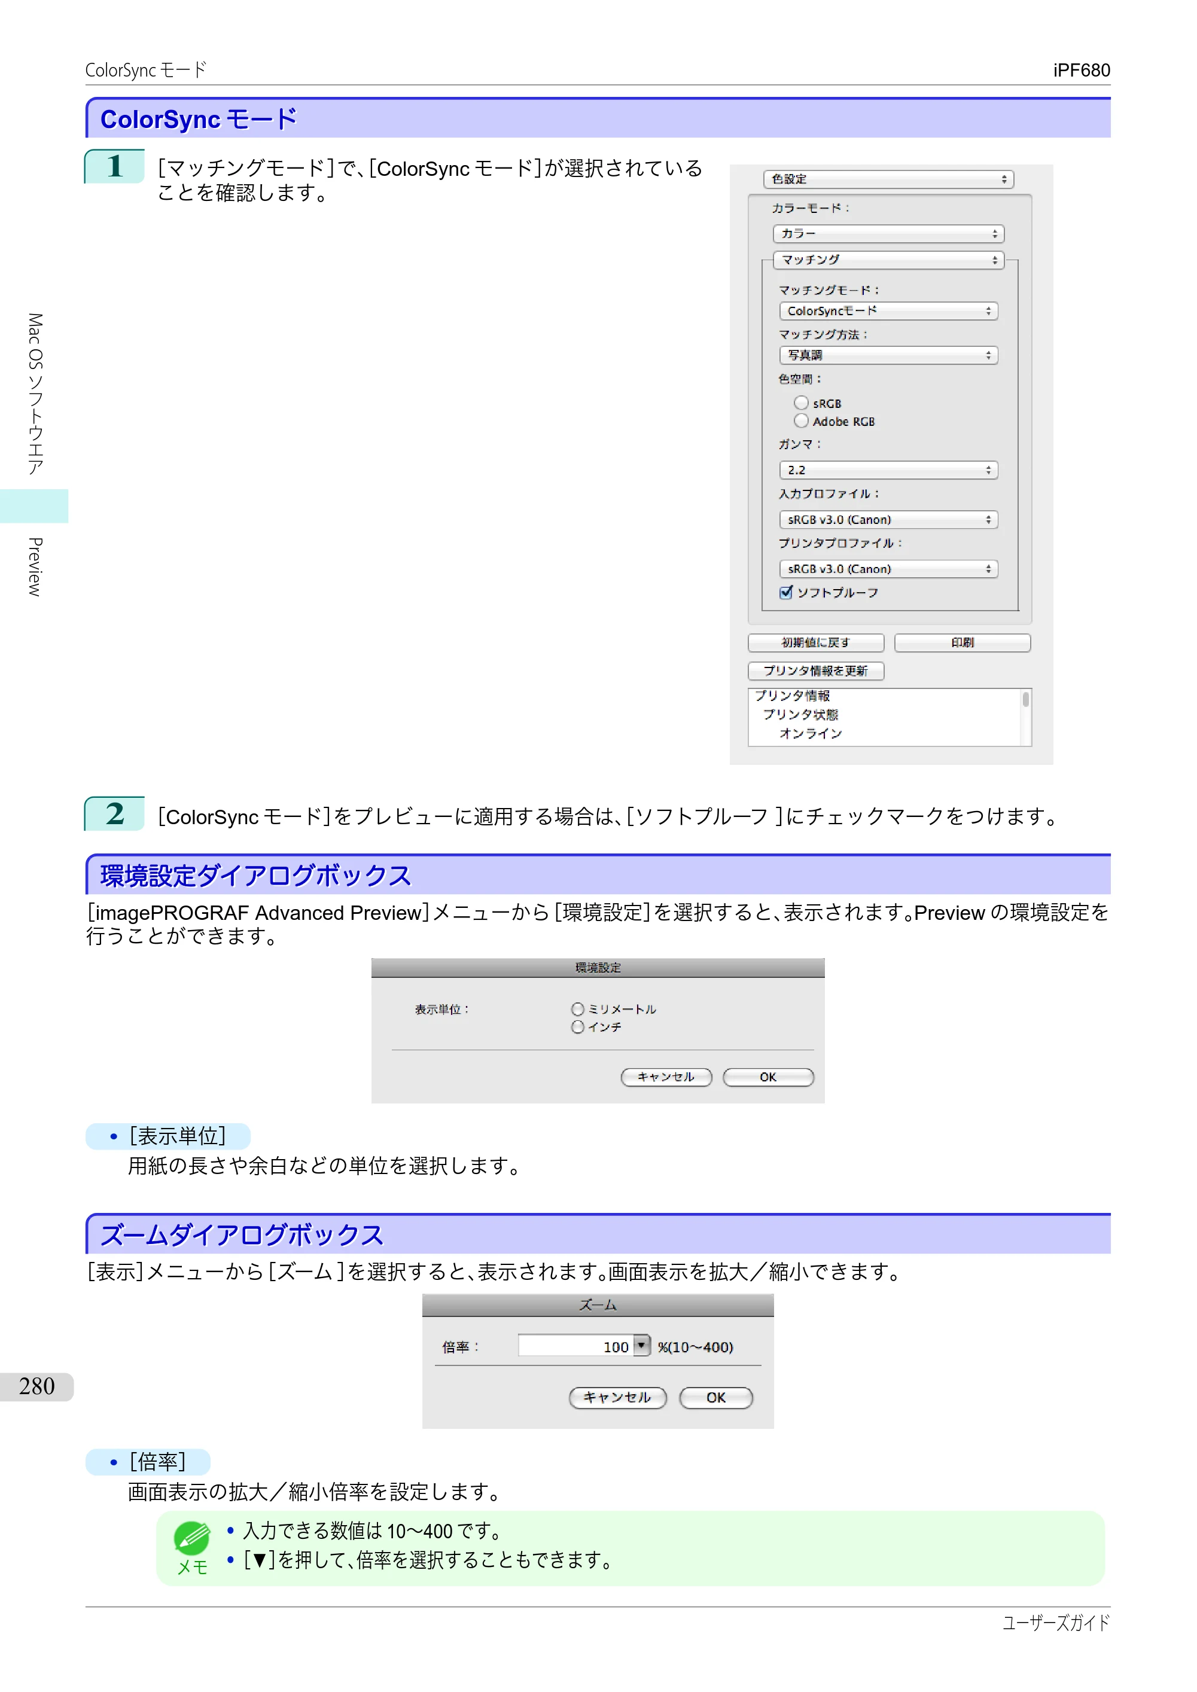Click OK in the 環境設定 dialog
Screen dimensions: 1197x1692
768,1077
